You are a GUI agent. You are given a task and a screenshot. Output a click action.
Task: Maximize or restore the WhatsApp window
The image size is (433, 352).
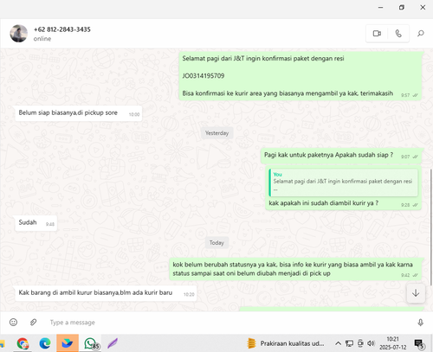click(x=402, y=8)
